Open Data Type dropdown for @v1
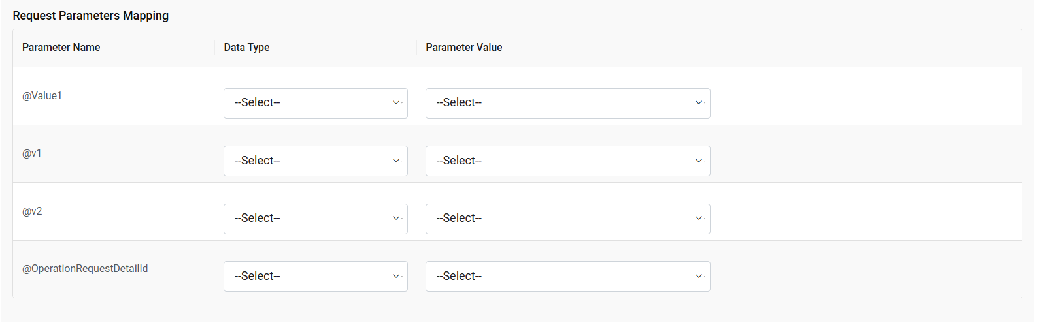This screenshot has width=1040, height=323. (x=315, y=161)
